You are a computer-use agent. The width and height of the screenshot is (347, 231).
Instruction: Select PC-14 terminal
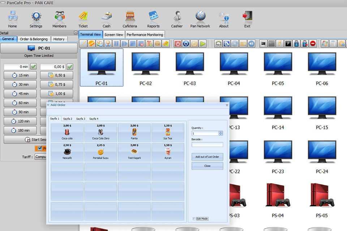(278, 113)
